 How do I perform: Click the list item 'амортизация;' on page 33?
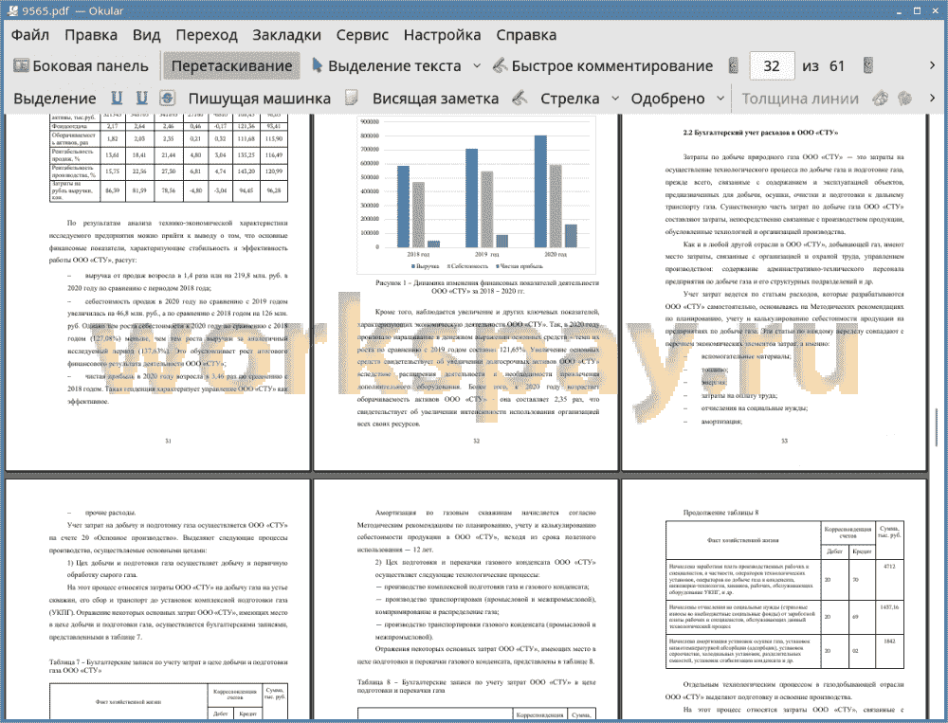pyautogui.click(x=721, y=421)
